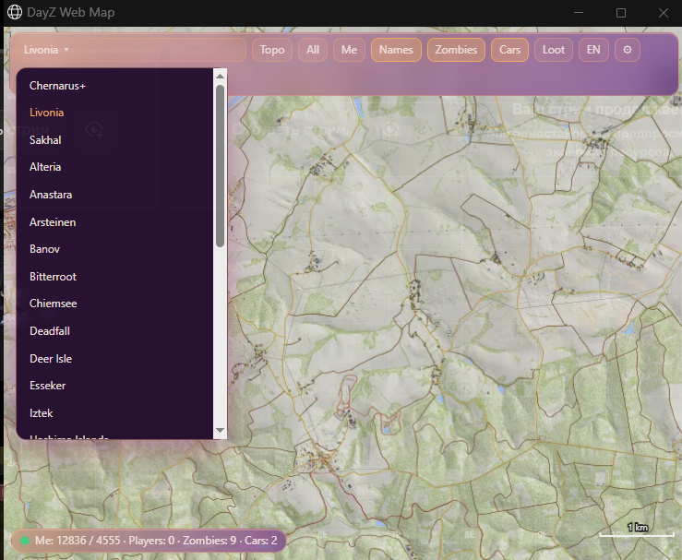Click the map list scrollbar thumb
The height and width of the screenshot is (560, 682).
[220, 166]
